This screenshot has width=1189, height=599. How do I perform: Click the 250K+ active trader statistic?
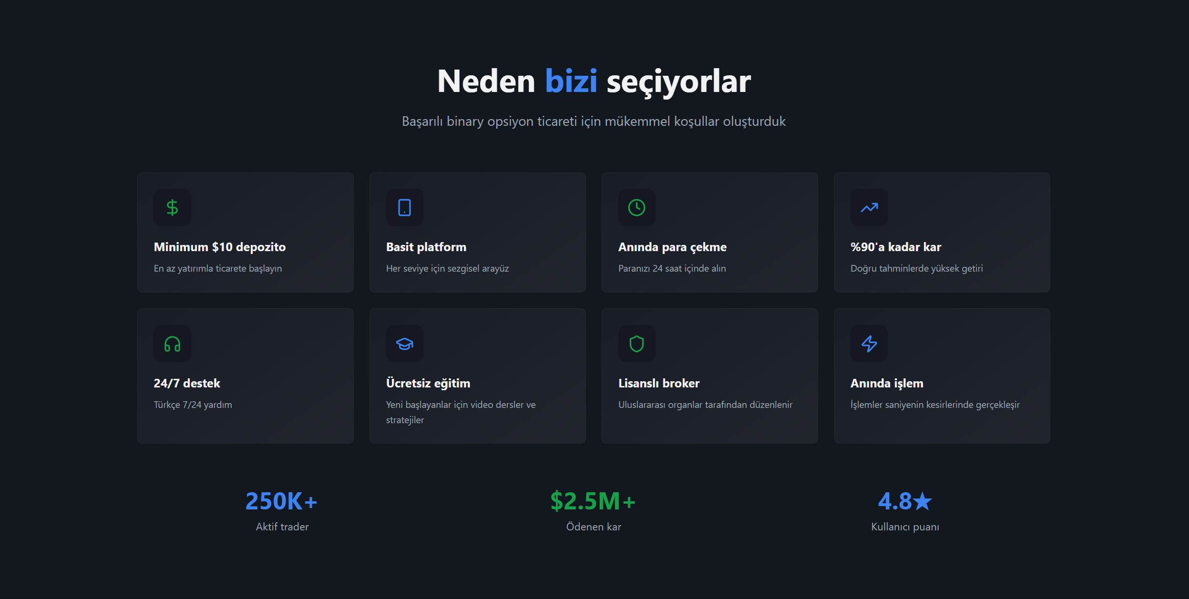[281, 501]
